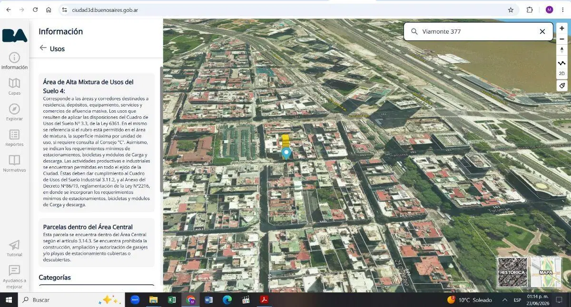Zoom in on the map
Viewport: 571px width, 307px height.
click(x=562, y=28)
